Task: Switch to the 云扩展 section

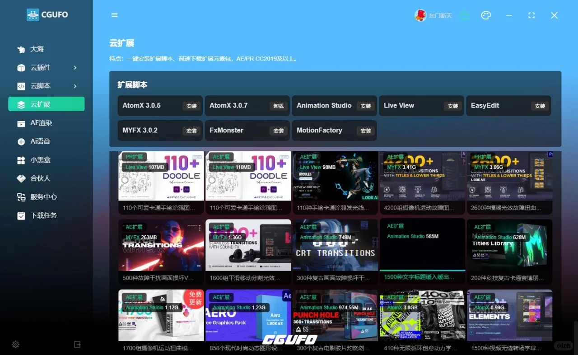Action: [46, 104]
